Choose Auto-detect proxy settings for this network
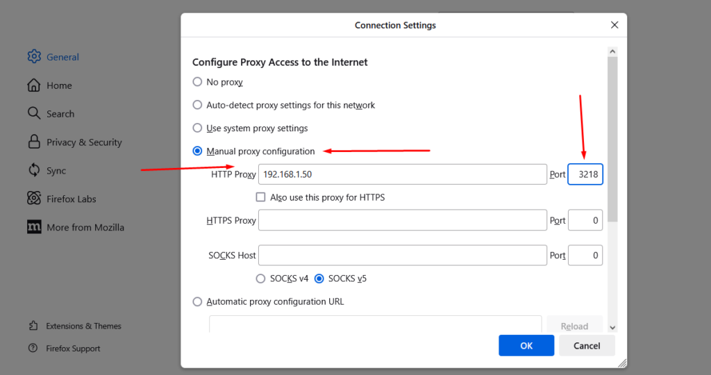Image resolution: width=711 pixels, height=375 pixels. click(x=198, y=105)
